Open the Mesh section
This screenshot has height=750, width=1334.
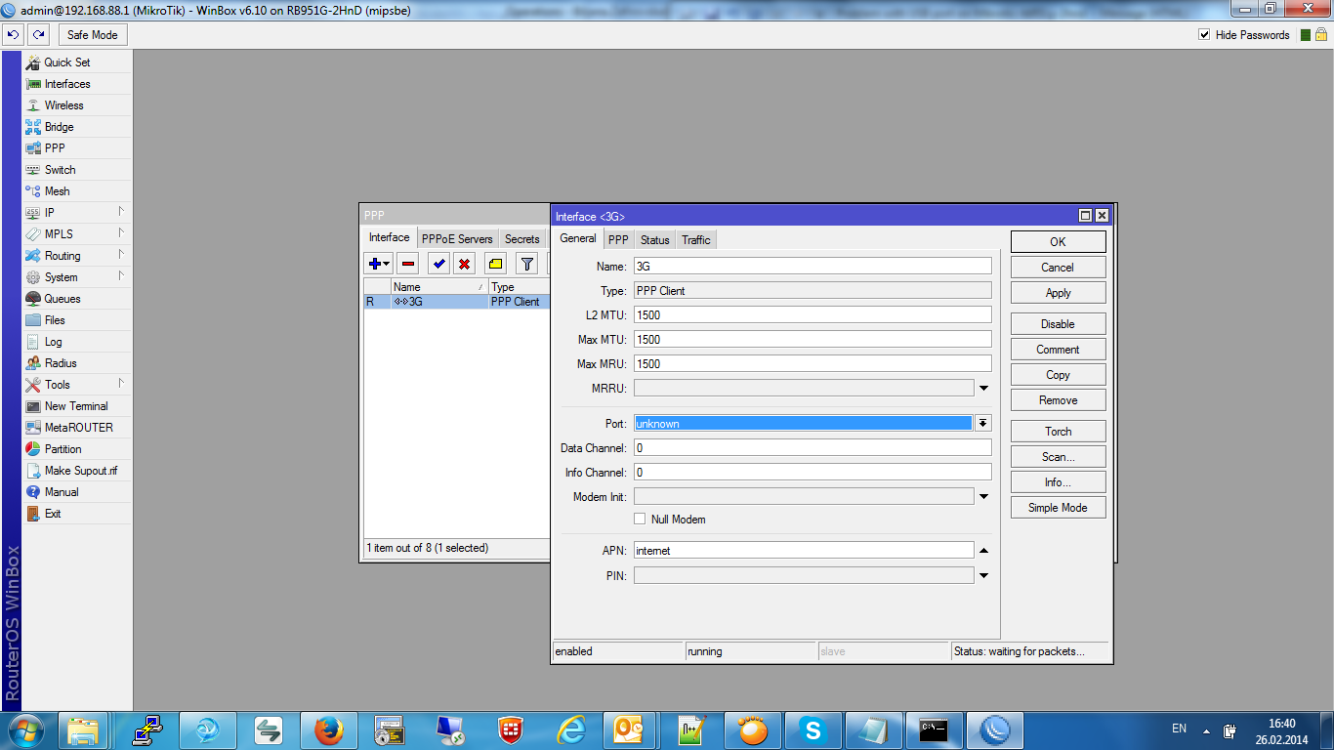(x=76, y=191)
